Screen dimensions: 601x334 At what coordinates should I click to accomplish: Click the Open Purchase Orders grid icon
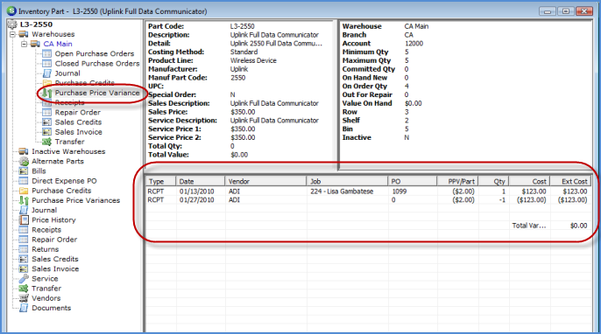tap(46, 53)
